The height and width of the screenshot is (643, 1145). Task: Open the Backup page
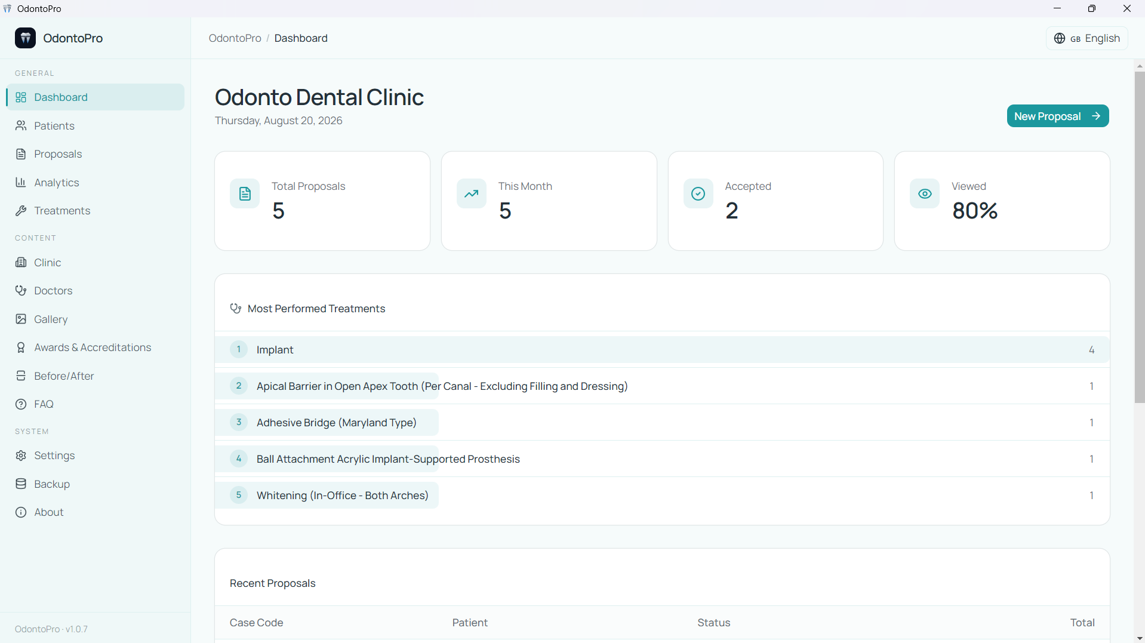pos(96,484)
